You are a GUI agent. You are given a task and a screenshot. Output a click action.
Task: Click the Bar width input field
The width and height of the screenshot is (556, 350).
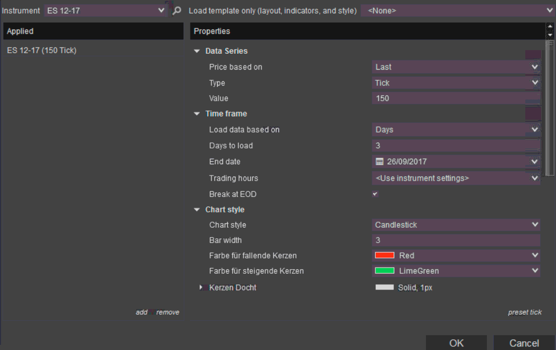456,240
